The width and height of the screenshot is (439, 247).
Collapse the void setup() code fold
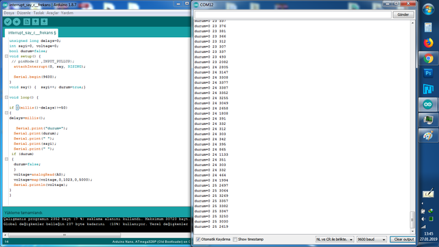(6, 56)
